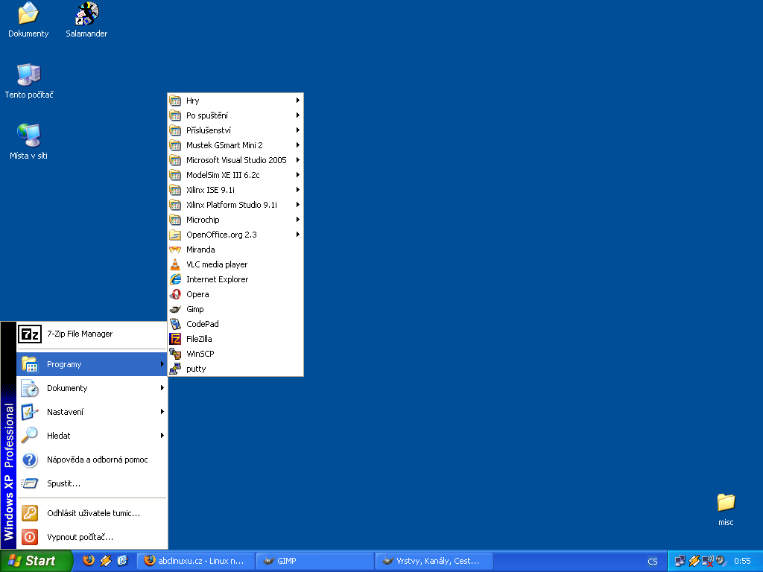This screenshot has width=763, height=572.
Task: Open the Dokumenty desktop folder icon
Action: click(28, 13)
